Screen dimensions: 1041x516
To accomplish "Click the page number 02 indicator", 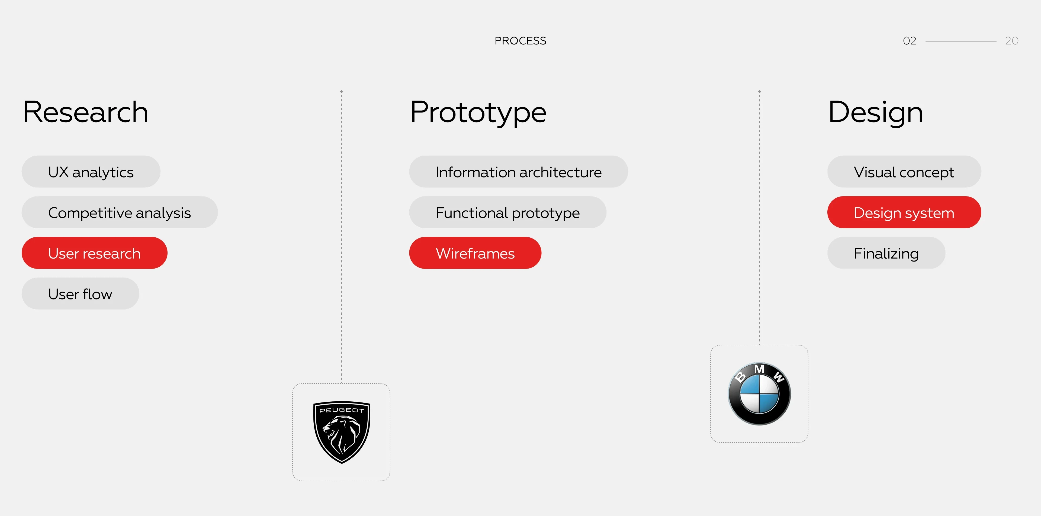I will pos(910,41).
